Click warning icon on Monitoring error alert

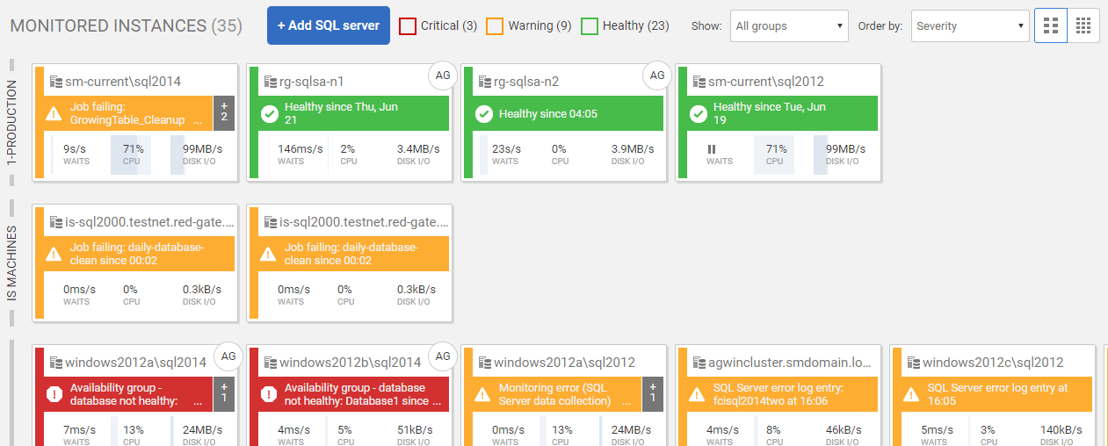pyautogui.click(x=482, y=394)
